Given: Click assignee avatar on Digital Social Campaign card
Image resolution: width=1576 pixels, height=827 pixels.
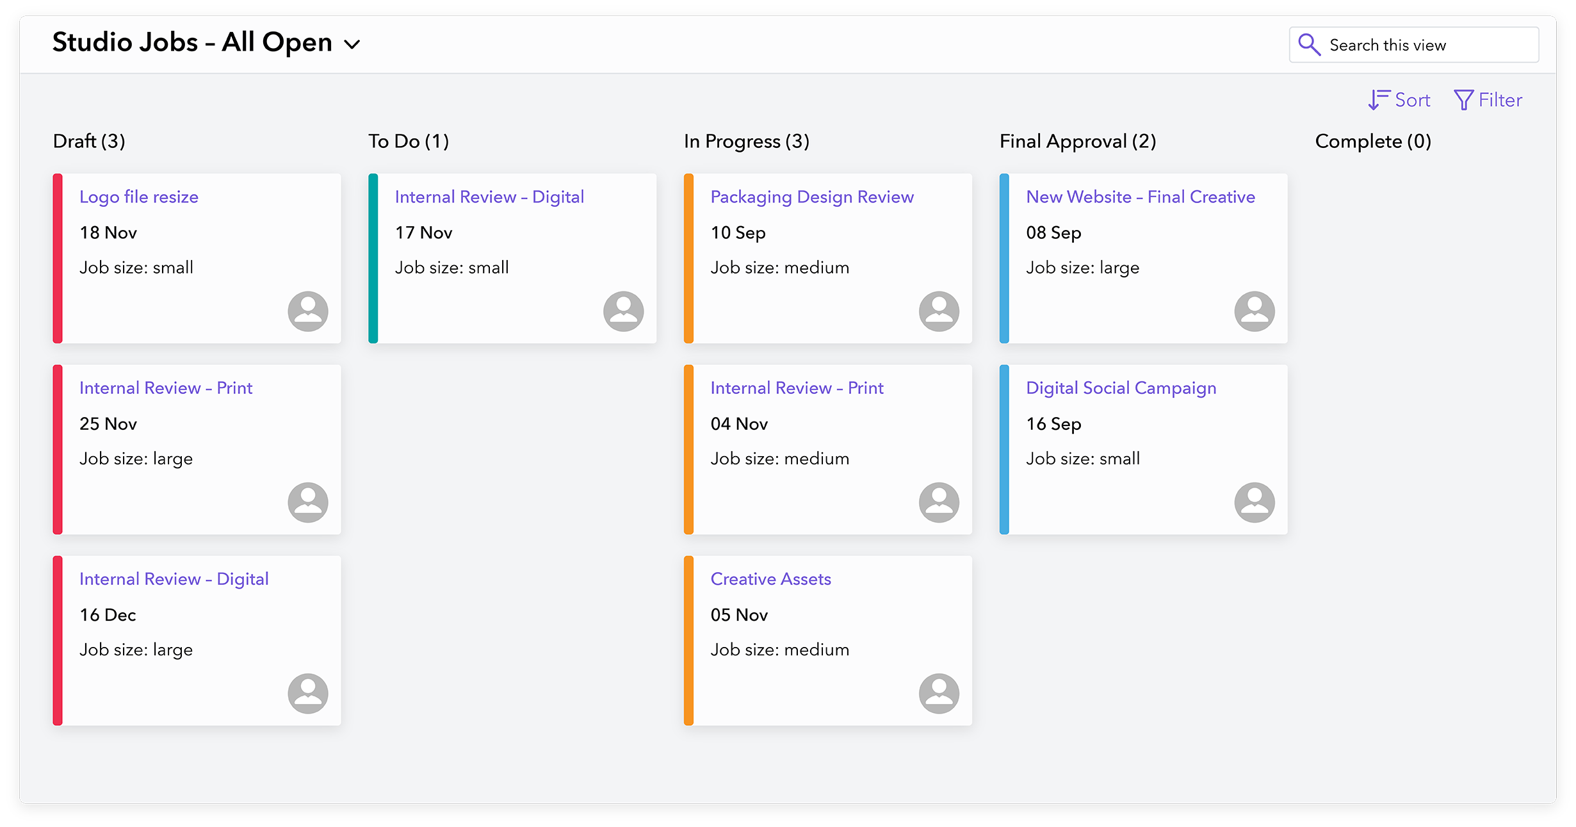Looking at the screenshot, I should [1255, 502].
